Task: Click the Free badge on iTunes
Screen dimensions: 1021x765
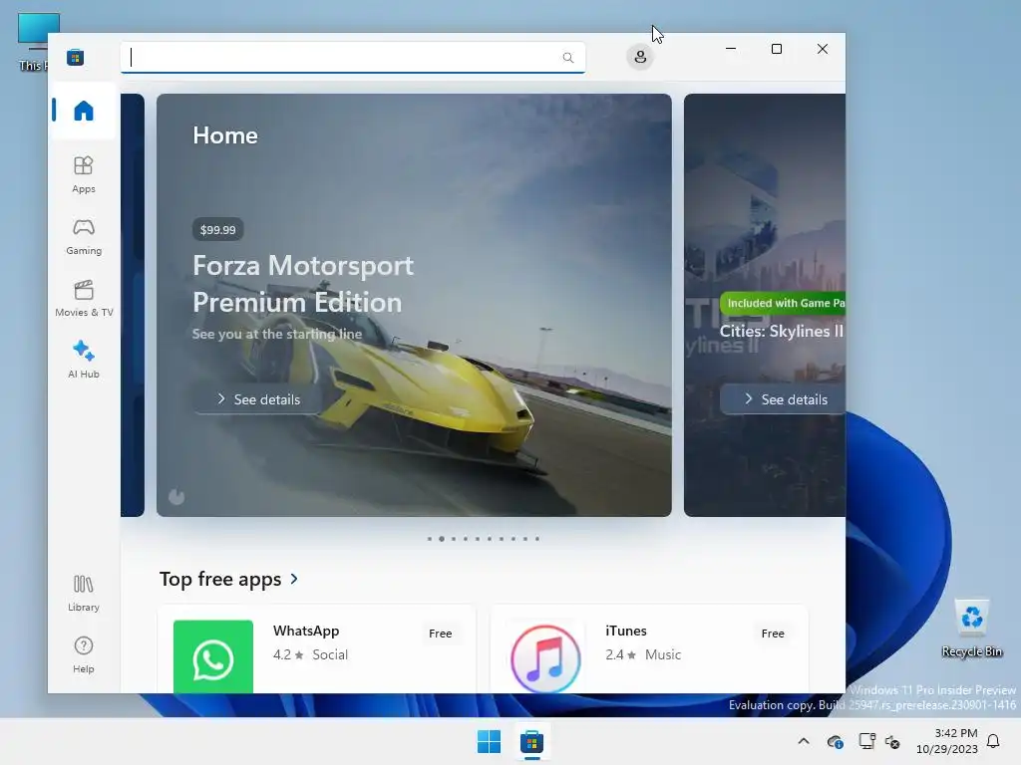Action: pos(773,634)
